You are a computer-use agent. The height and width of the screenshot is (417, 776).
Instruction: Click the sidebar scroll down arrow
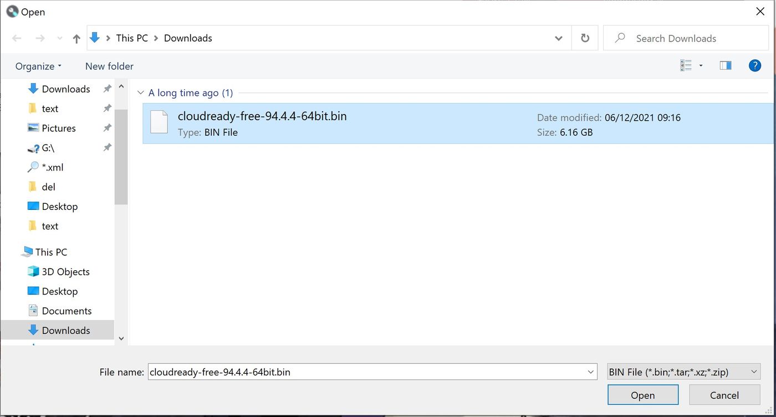[x=121, y=338]
